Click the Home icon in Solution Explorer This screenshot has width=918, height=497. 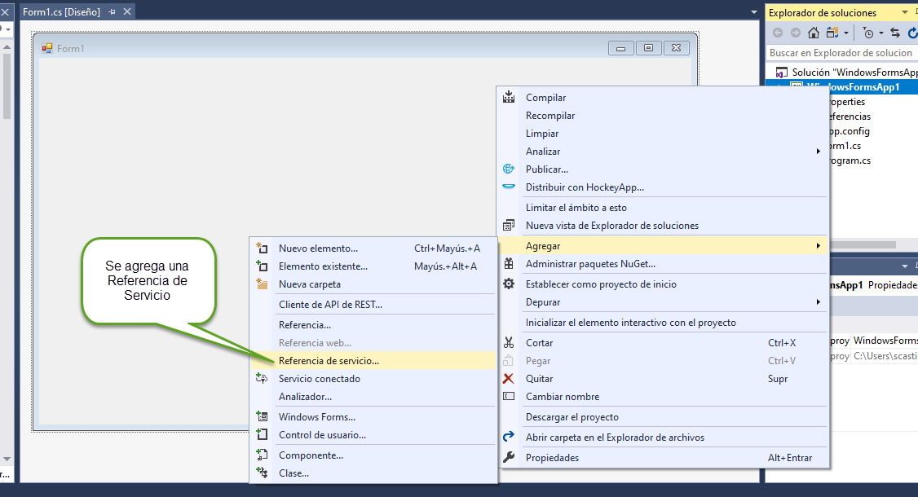coord(813,33)
